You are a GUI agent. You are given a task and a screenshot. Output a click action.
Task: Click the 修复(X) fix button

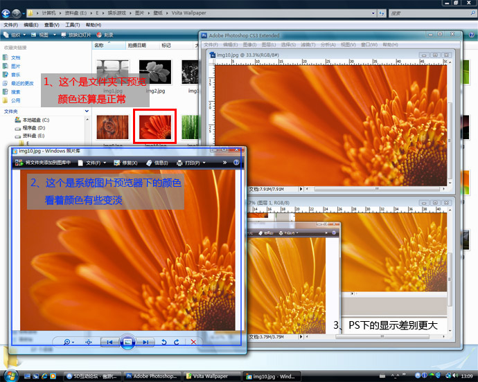point(125,163)
